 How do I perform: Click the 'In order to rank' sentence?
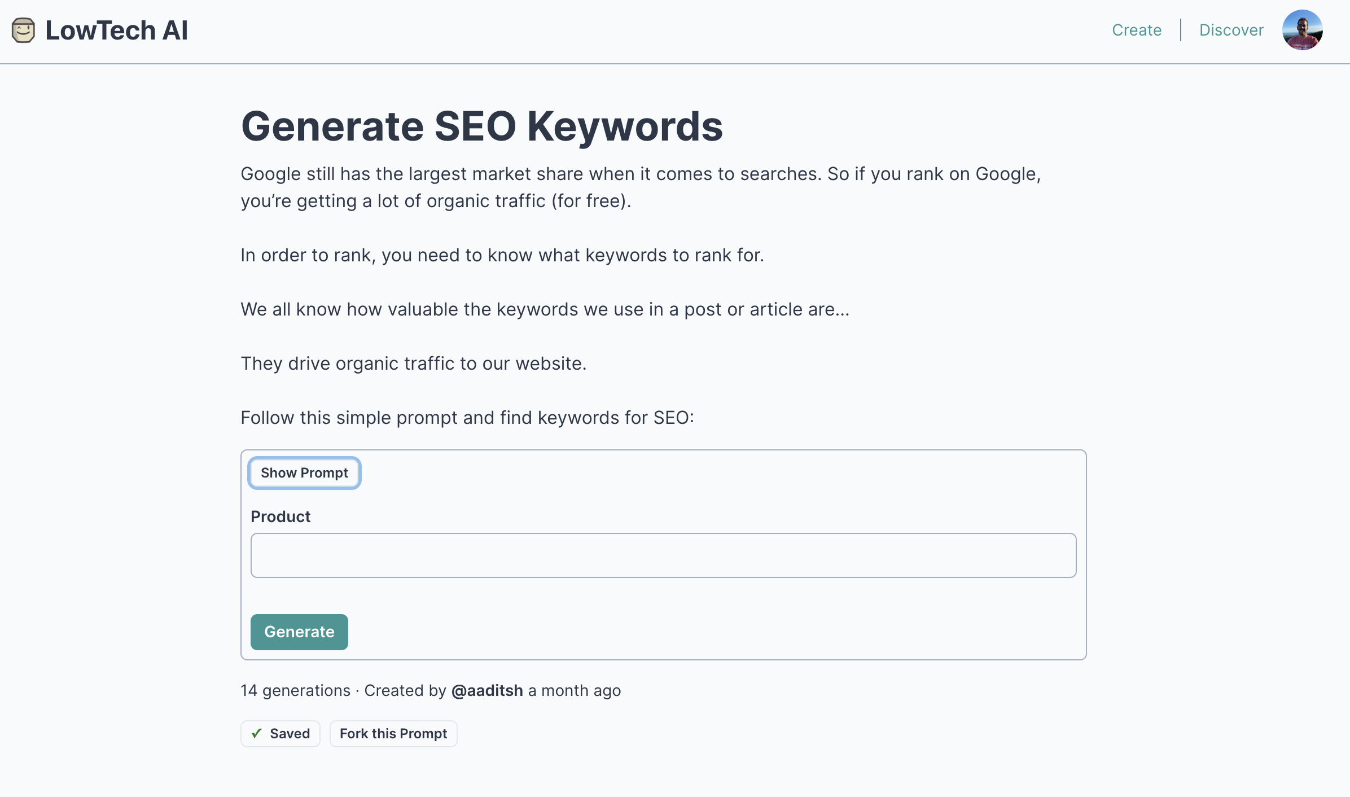click(x=502, y=255)
